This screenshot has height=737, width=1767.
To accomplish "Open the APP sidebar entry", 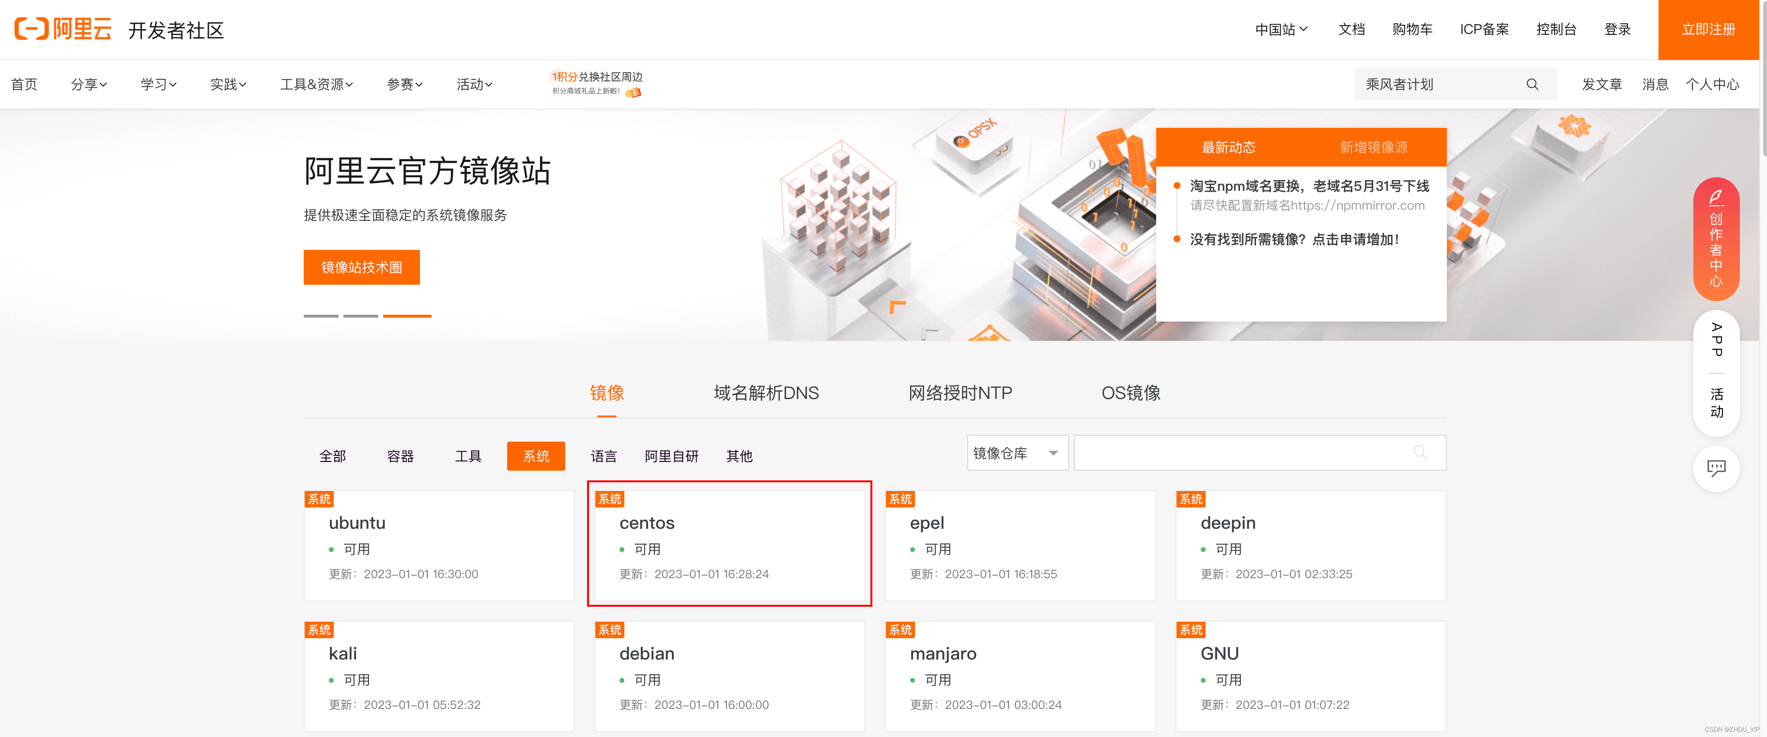I will click(x=1716, y=339).
